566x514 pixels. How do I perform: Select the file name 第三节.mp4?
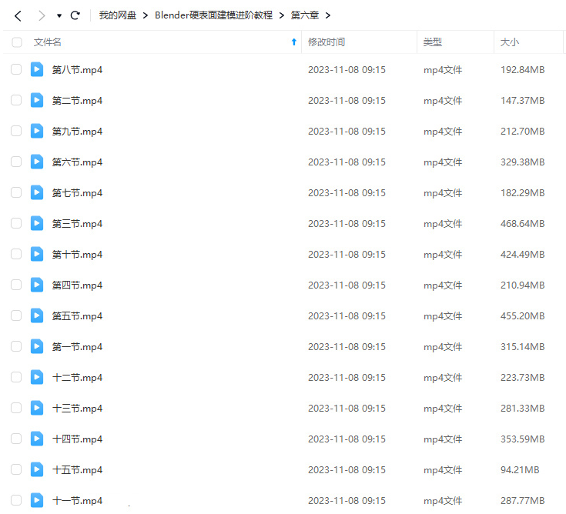pyautogui.click(x=77, y=224)
